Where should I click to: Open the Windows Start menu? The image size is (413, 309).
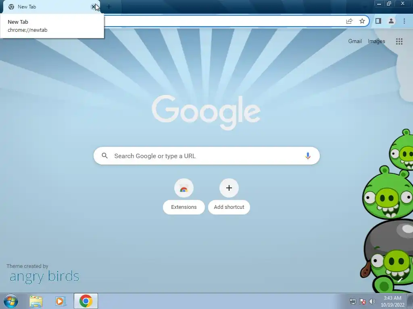click(11, 301)
